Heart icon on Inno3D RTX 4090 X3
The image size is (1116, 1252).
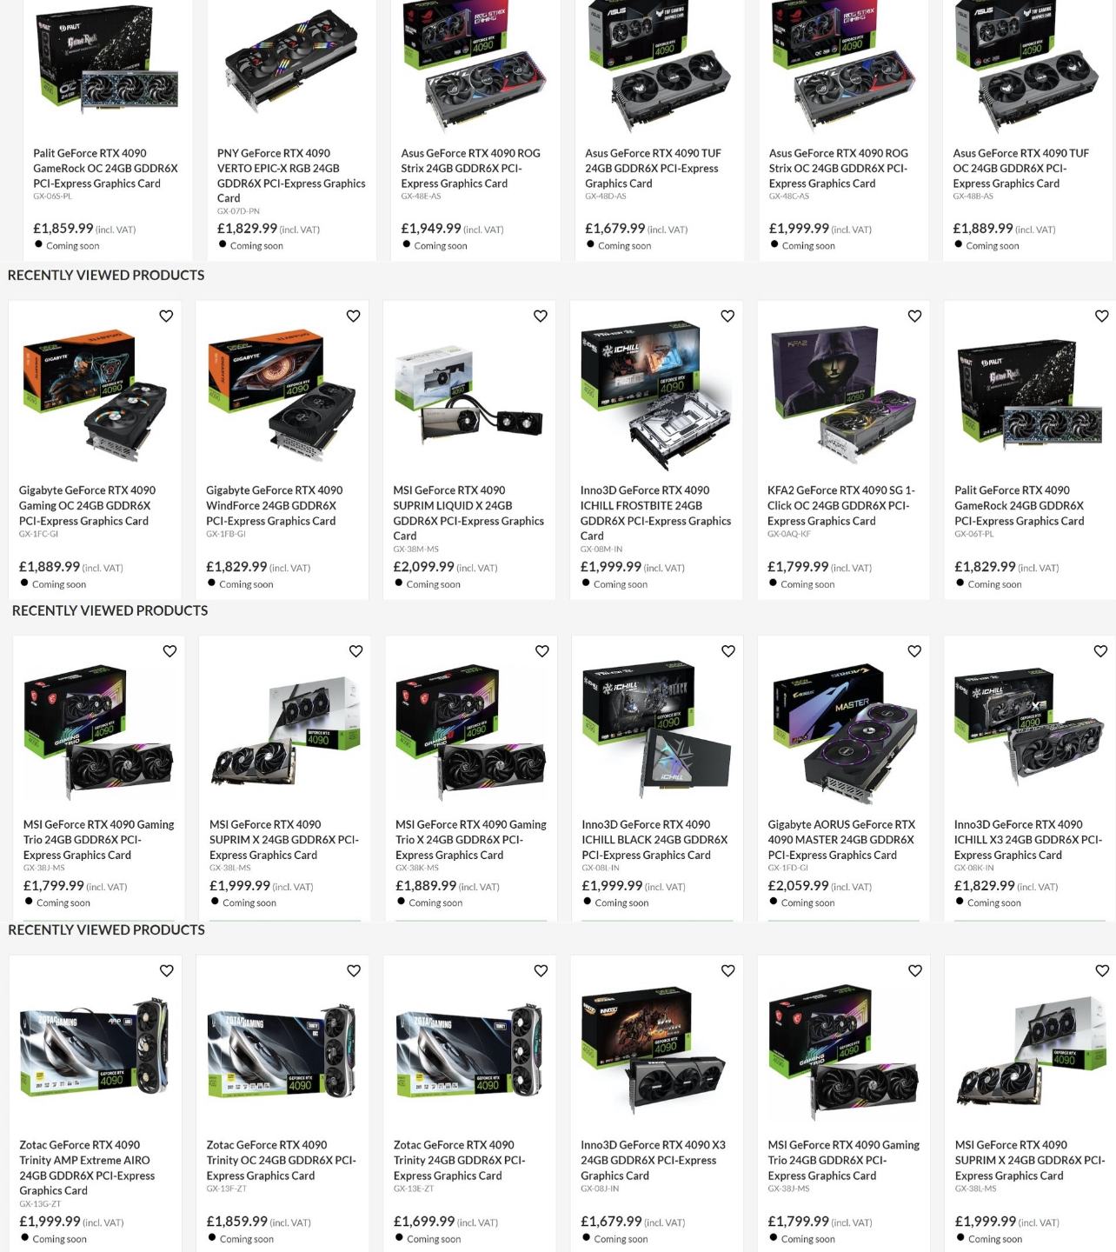[728, 971]
